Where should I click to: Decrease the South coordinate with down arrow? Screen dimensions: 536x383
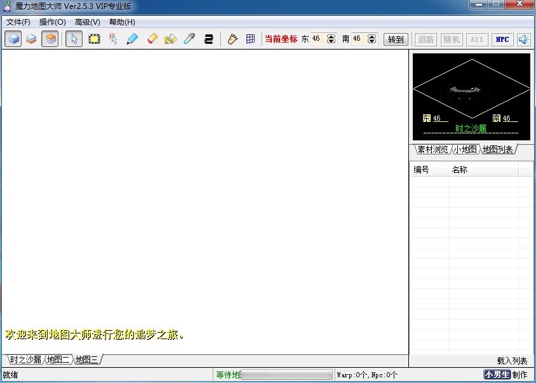(x=372, y=42)
